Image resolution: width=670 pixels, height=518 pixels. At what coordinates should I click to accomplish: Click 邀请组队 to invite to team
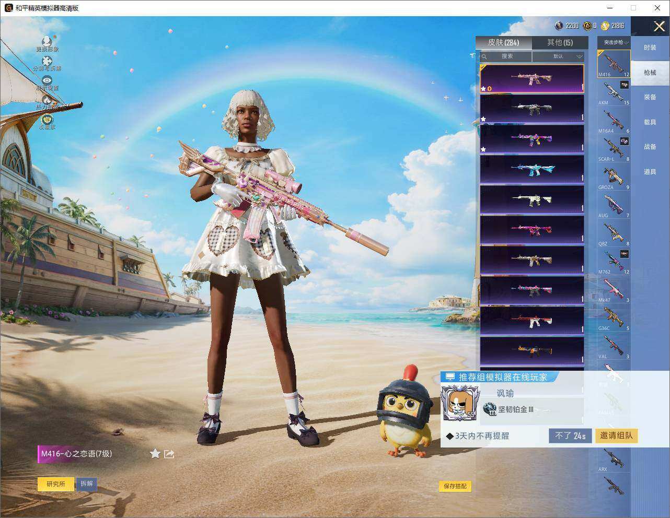click(x=616, y=436)
